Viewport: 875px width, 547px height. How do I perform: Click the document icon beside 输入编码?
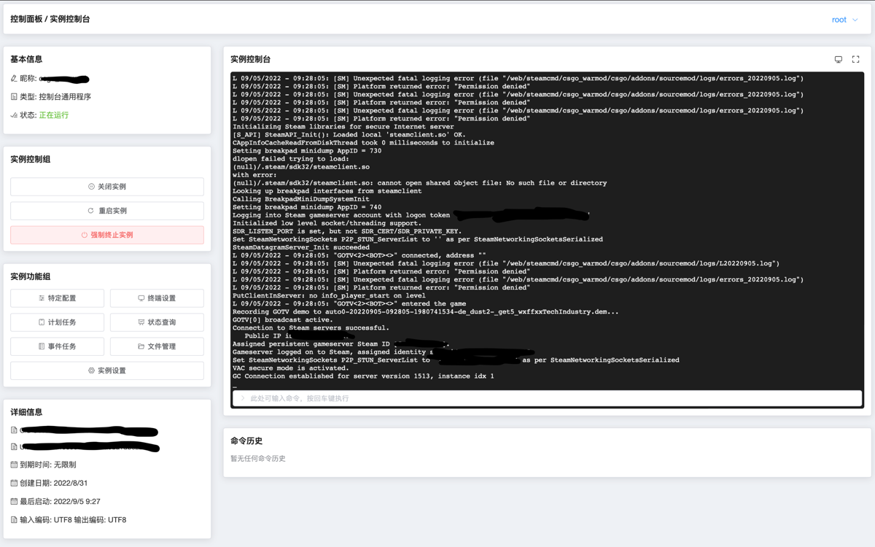[14, 520]
